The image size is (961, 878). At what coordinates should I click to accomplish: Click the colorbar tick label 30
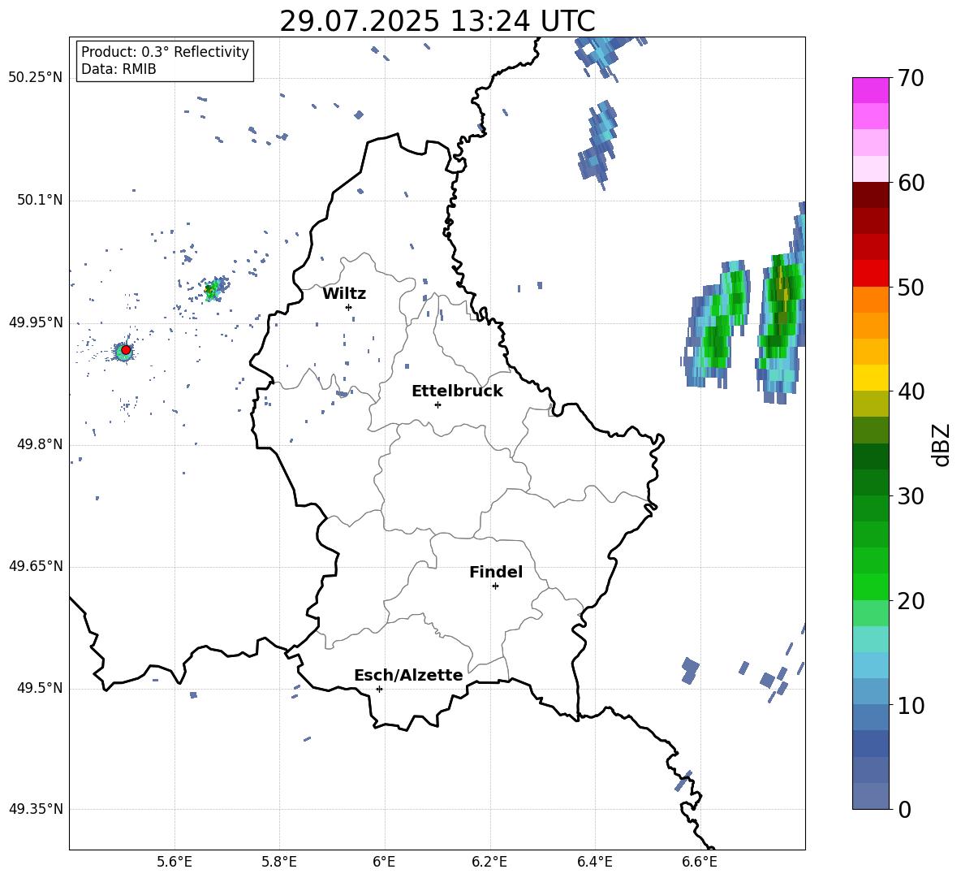tap(910, 496)
